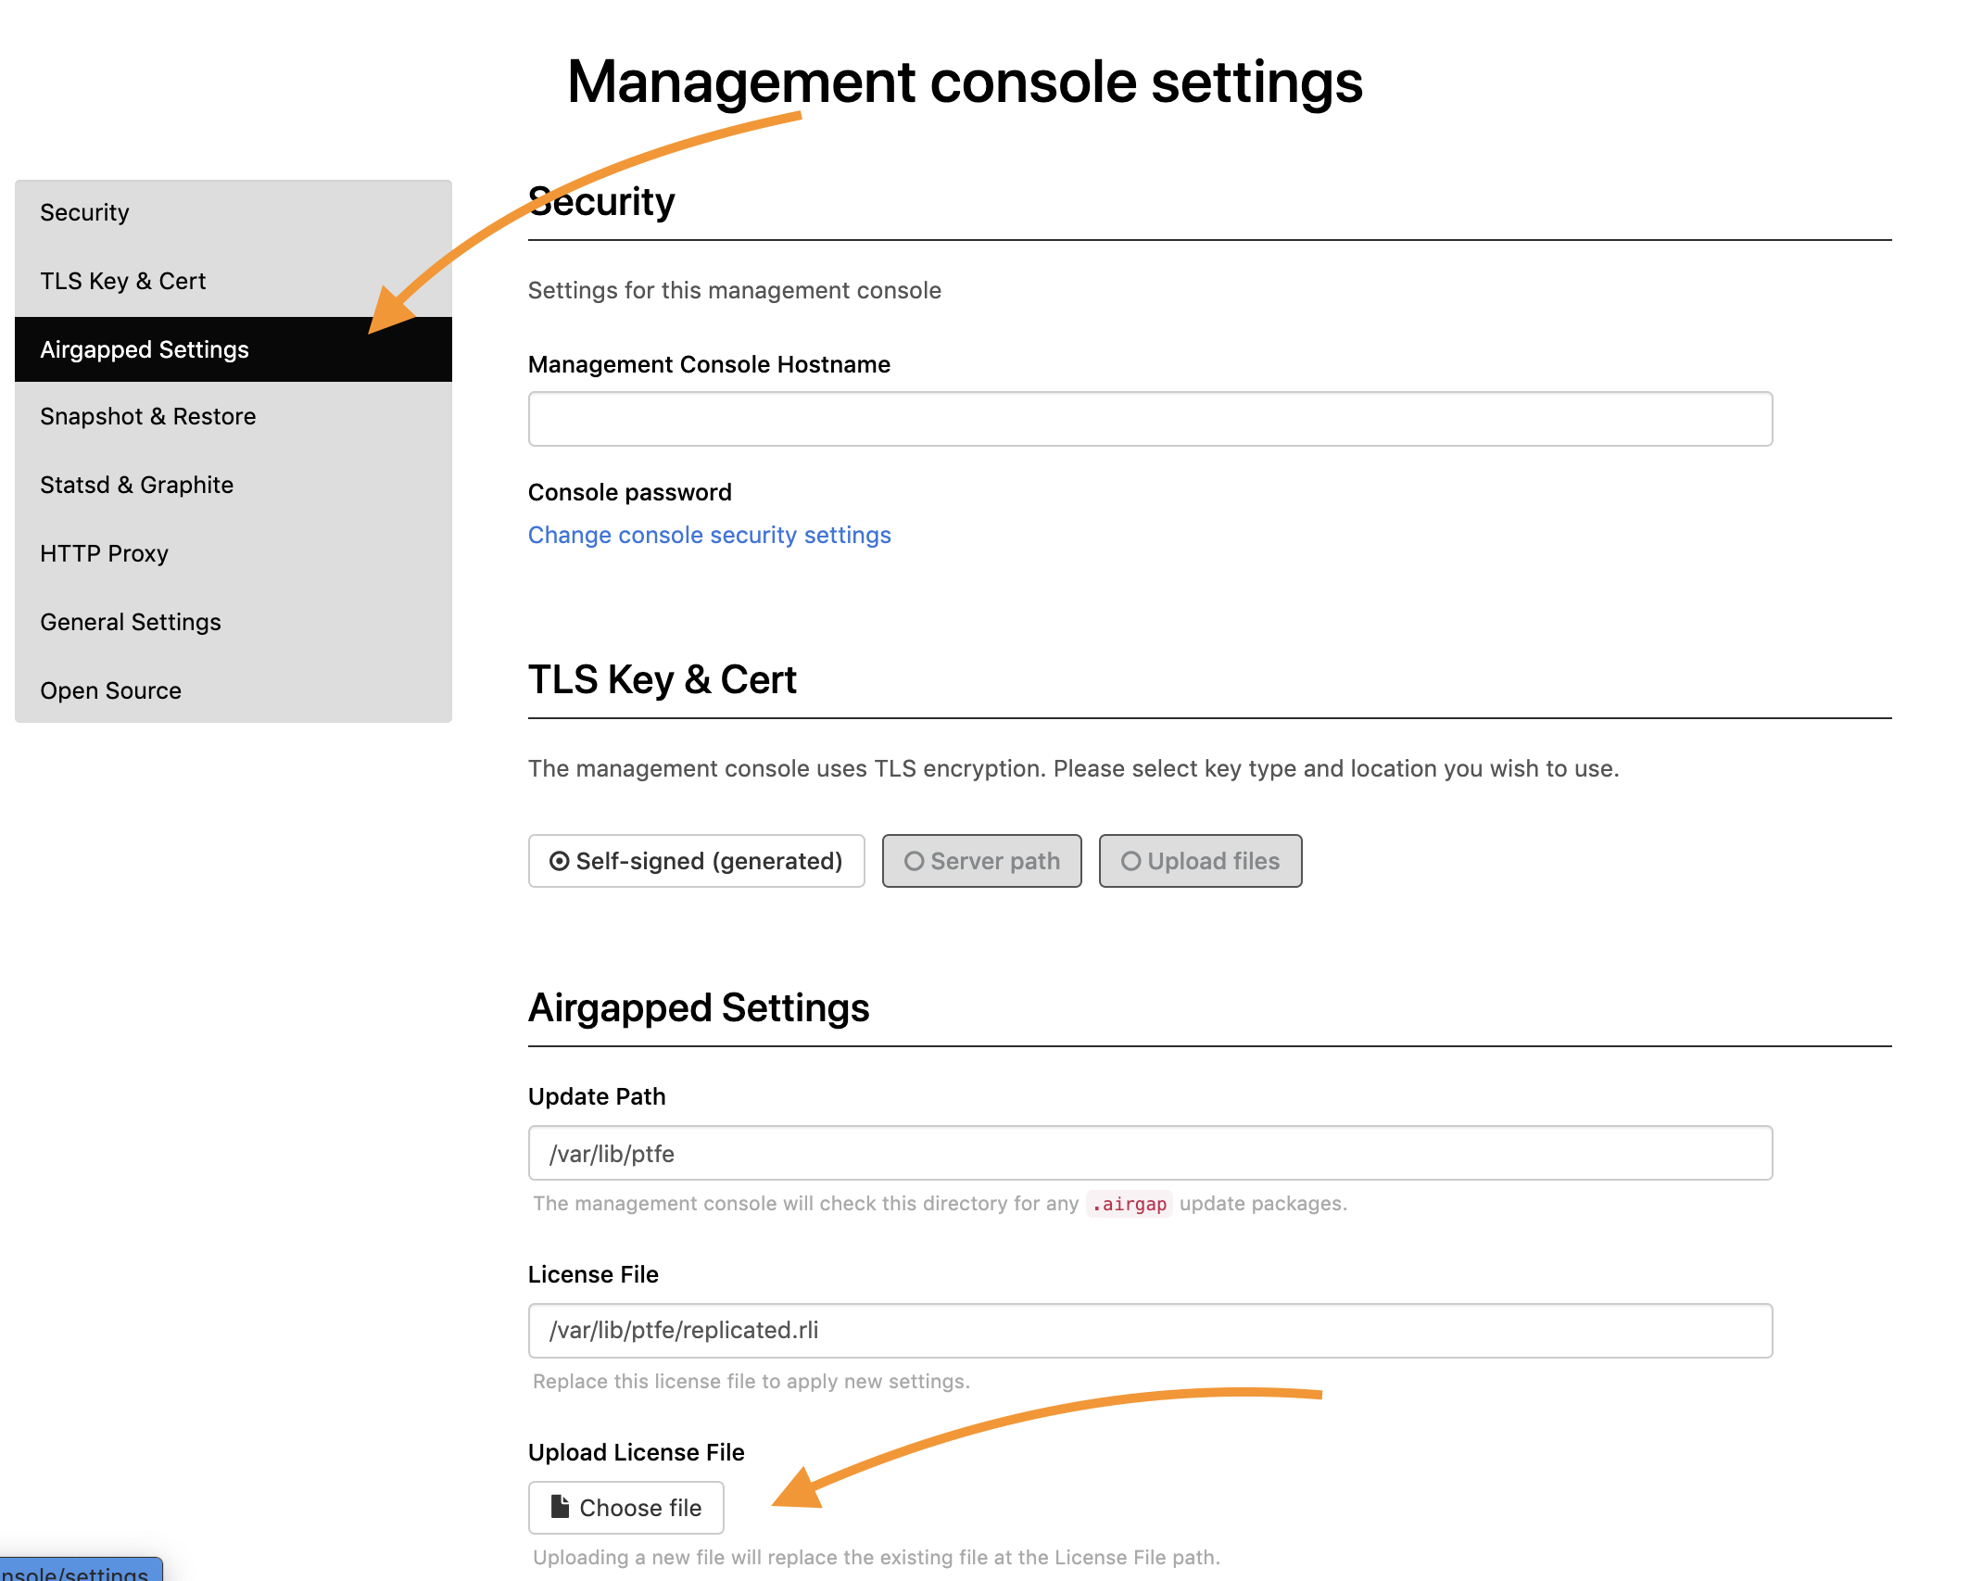Select the Self-signed (generated) radio option

coord(696,861)
